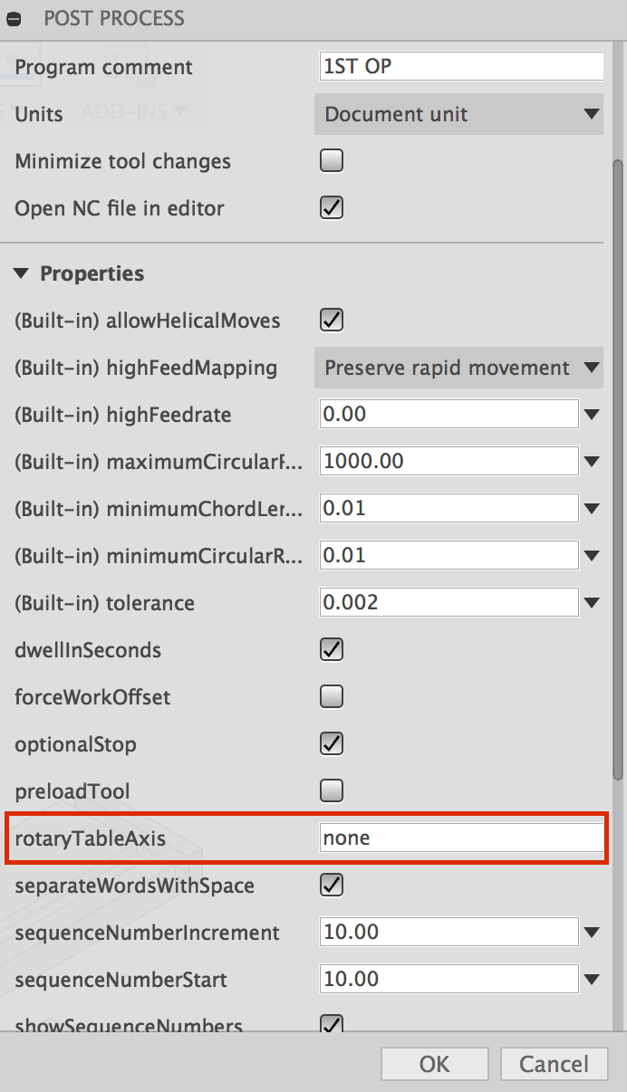The width and height of the screenshot is (627, 1092).
Task: Enable preloadTool
Action: coord(331,790)
